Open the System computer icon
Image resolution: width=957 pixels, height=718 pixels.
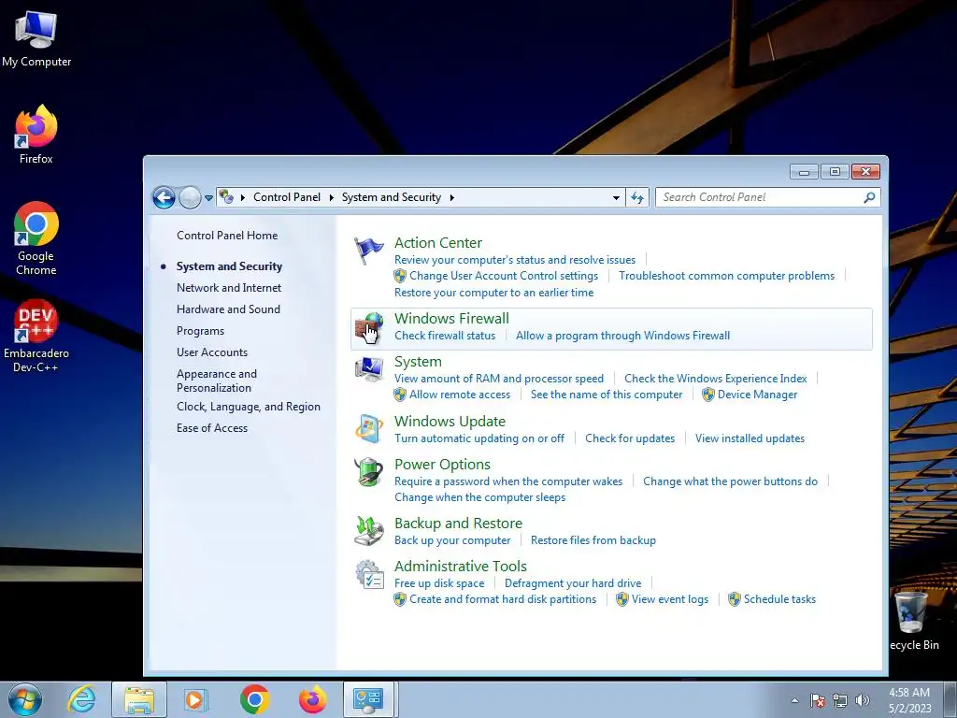369,369
